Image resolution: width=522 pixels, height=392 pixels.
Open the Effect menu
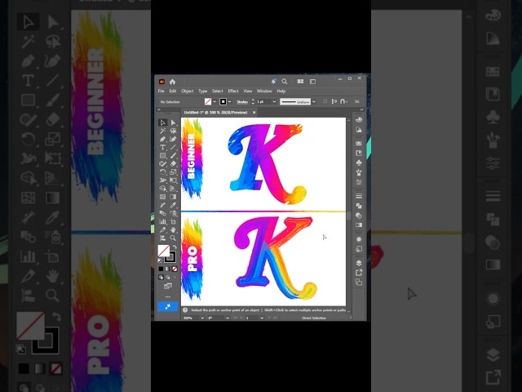click(x=233, y=91)
